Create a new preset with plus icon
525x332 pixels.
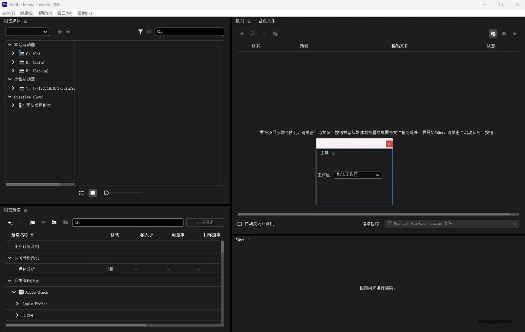tap(10, 223)
